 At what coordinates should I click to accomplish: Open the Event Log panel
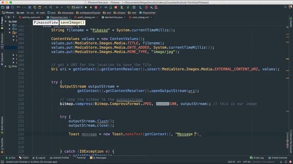(x=257, y=158)
